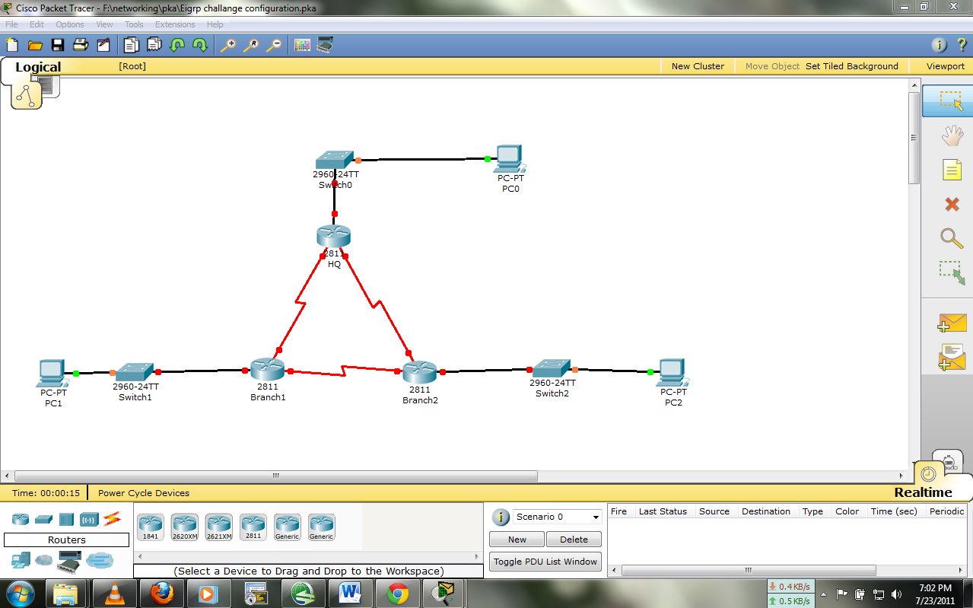
Task: Add a Complex PDU envelope
Action: [x=952, y=358]
